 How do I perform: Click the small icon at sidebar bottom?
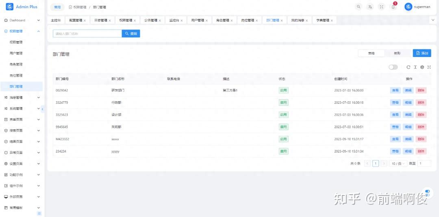click(x=39, y=213)
